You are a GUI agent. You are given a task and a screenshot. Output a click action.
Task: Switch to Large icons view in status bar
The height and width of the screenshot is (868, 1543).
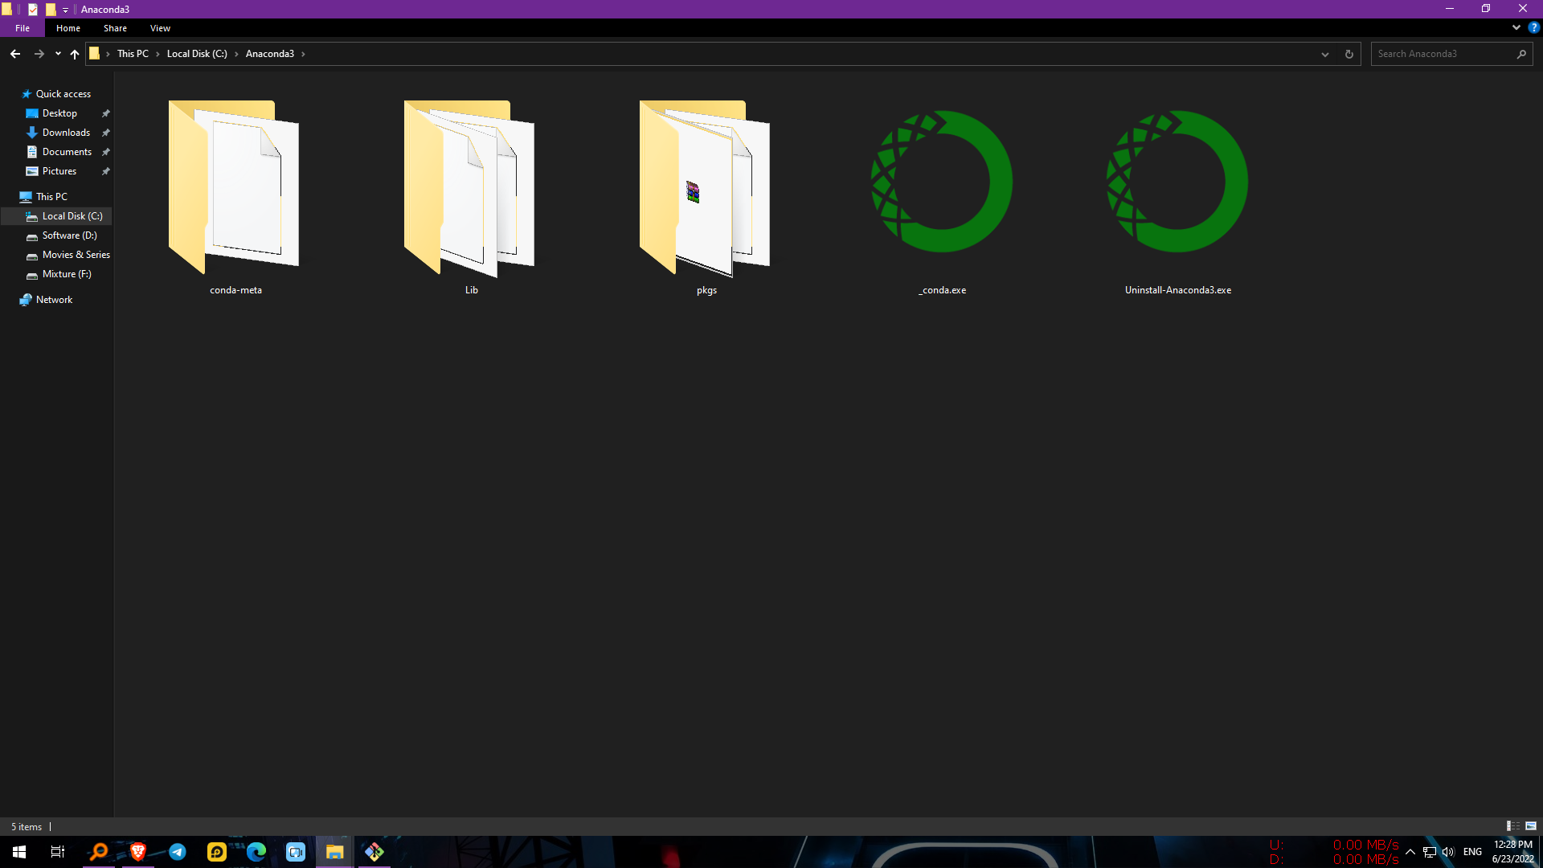[x=1529, y=826]
